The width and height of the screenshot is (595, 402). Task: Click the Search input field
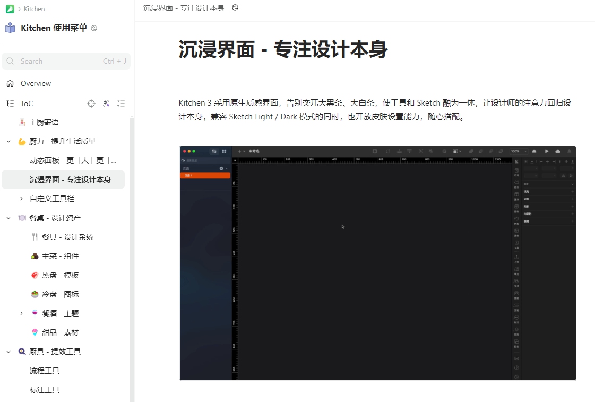[x=58, y=61]
